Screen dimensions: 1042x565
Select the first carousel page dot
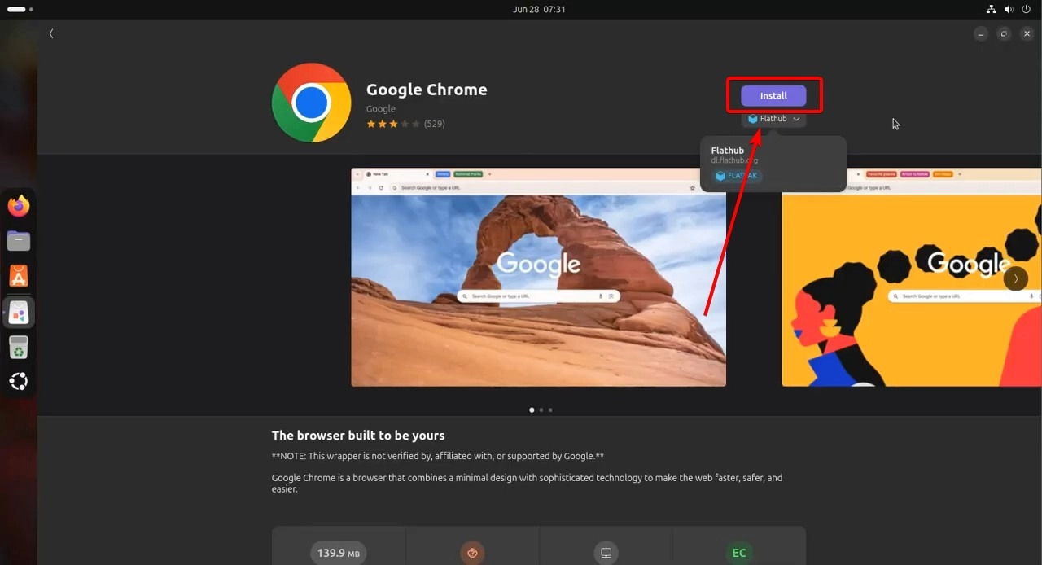pyautogui.click(x=532, y=410)
